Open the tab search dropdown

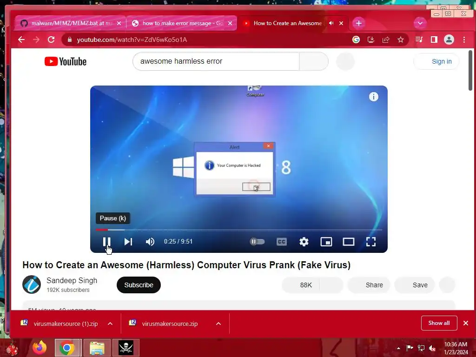coord(420,23)
